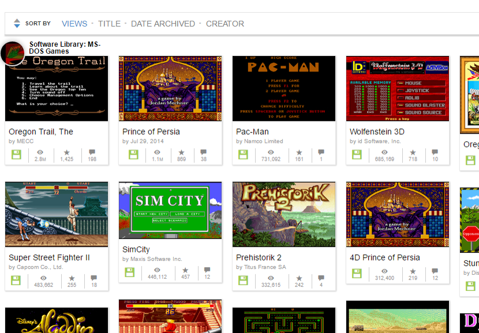
Task: Click the reviews bubble on 4D Prince of Persia
Action: click(435, 271)
